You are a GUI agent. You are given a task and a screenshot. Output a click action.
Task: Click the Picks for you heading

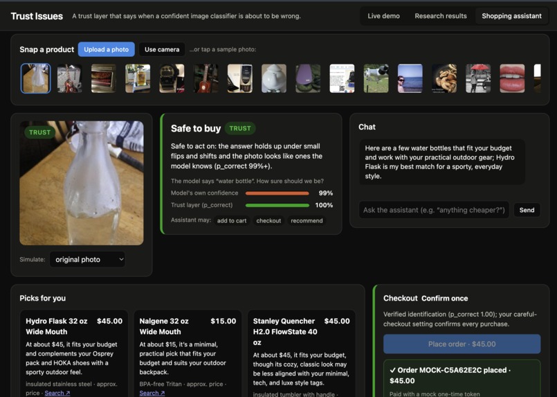(x=43, y=298)
